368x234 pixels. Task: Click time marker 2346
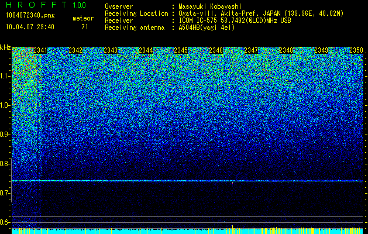pyautogui.click(x=216, y=50)
